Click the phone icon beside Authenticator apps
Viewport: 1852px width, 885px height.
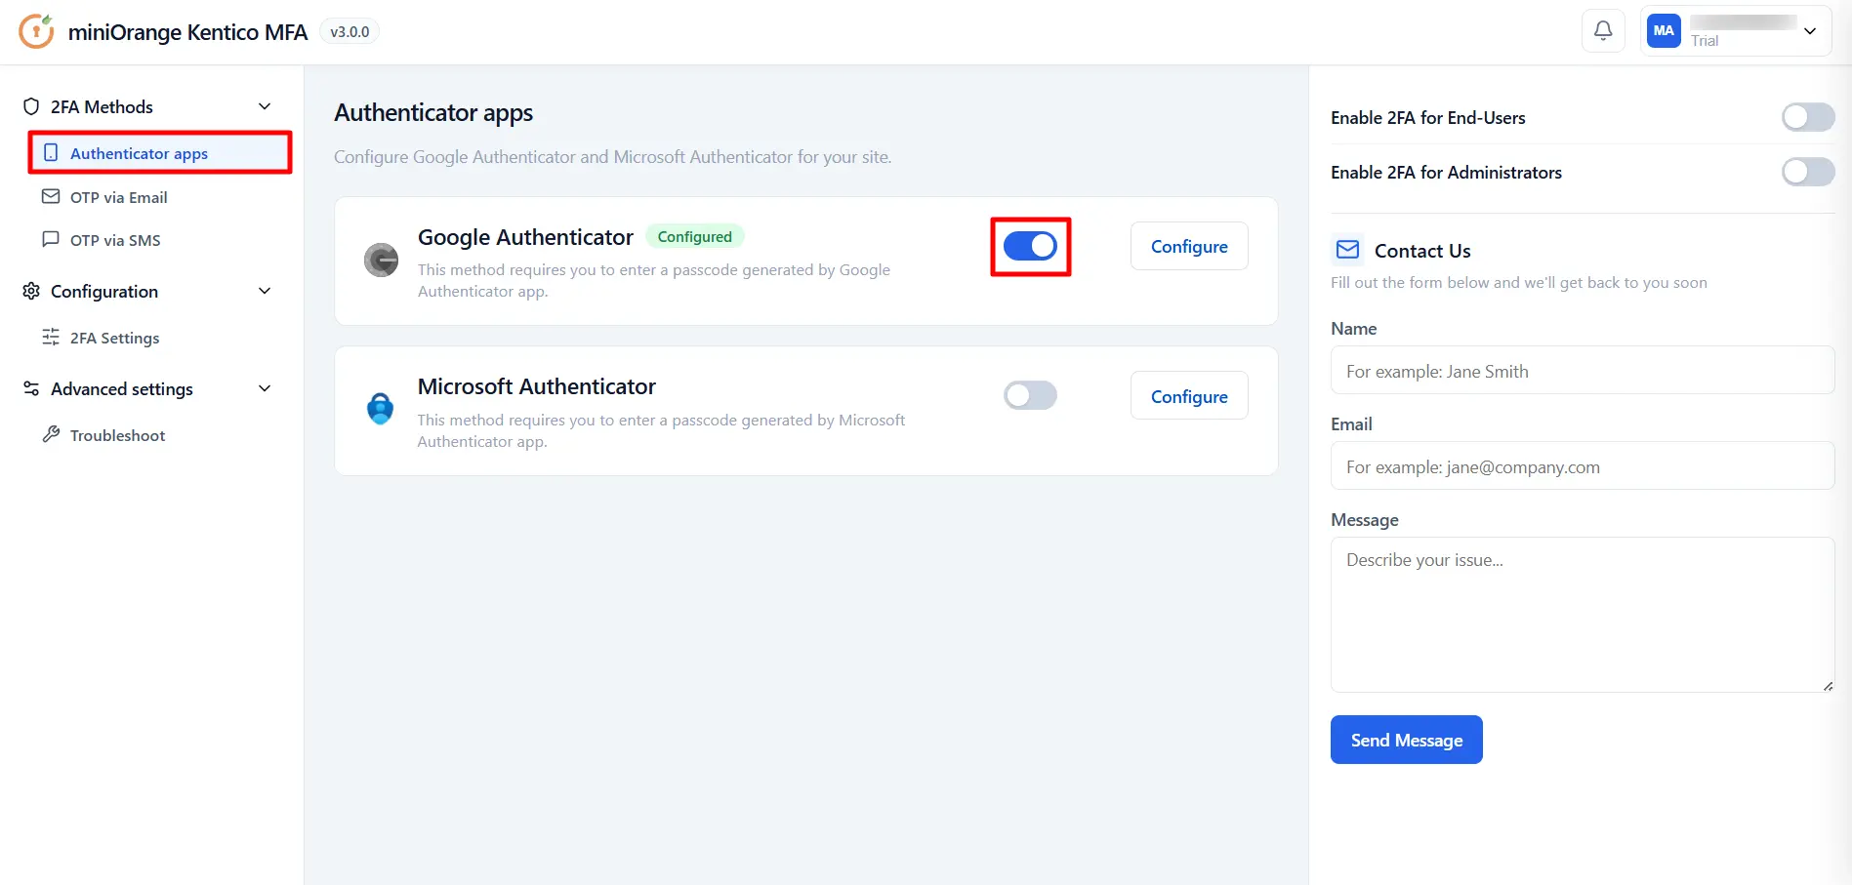click(x=51, y=153)
